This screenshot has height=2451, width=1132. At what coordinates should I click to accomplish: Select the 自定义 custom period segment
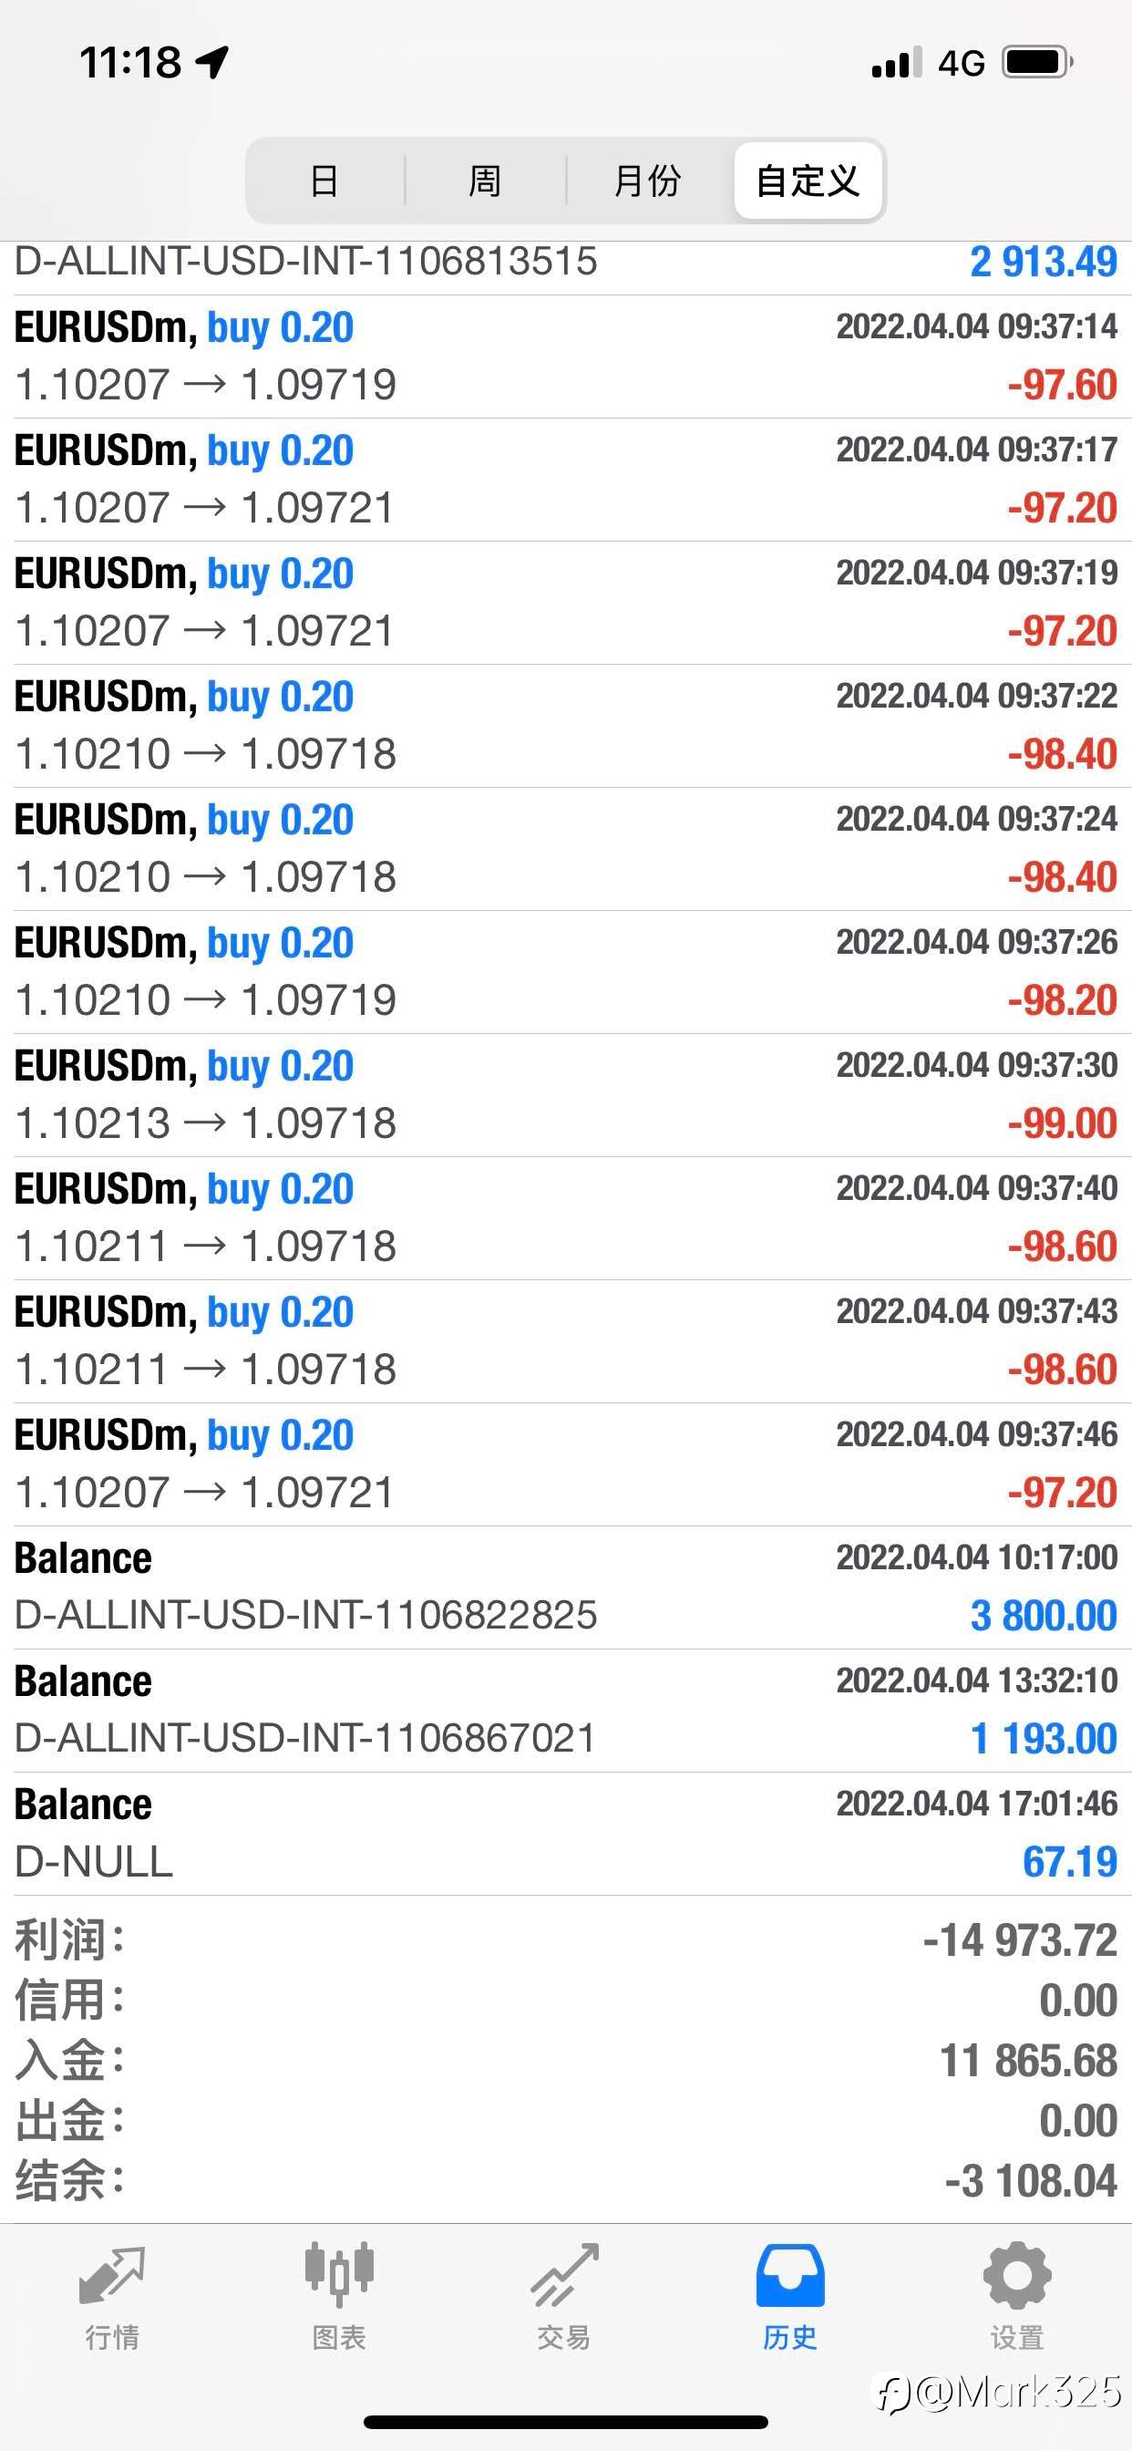(x=808, y=181)
